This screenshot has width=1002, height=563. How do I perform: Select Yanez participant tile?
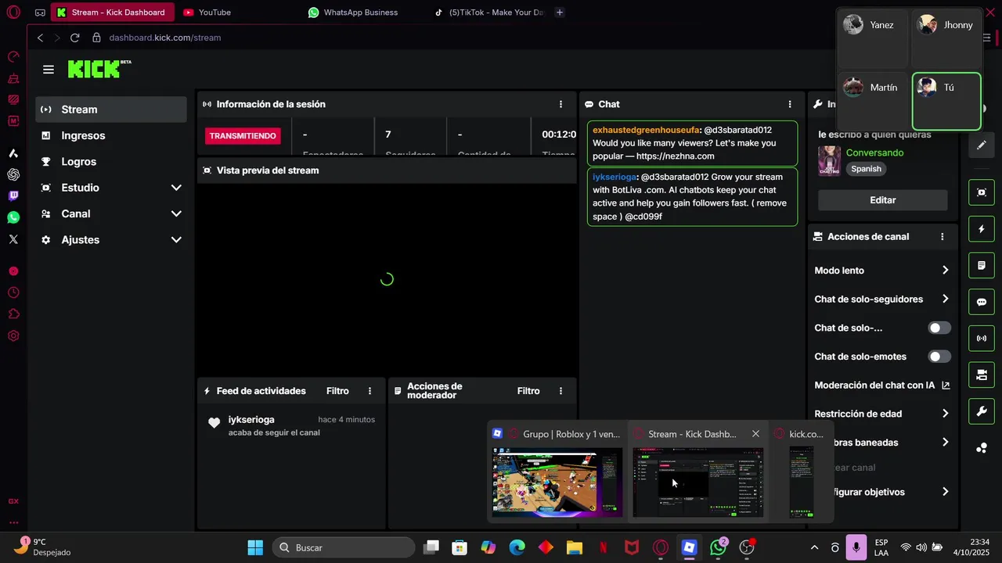[x=872, y=39]
